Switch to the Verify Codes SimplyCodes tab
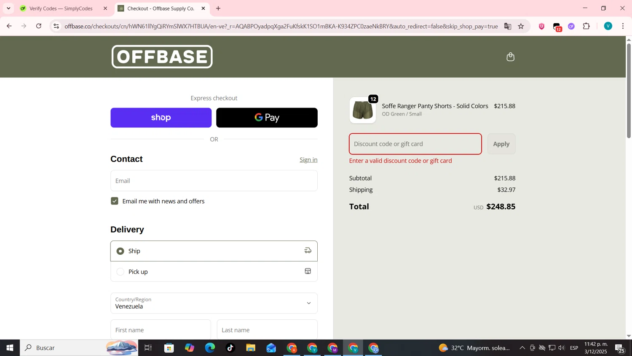The width and height of the screenshot is (632, 356). point(61,8)
